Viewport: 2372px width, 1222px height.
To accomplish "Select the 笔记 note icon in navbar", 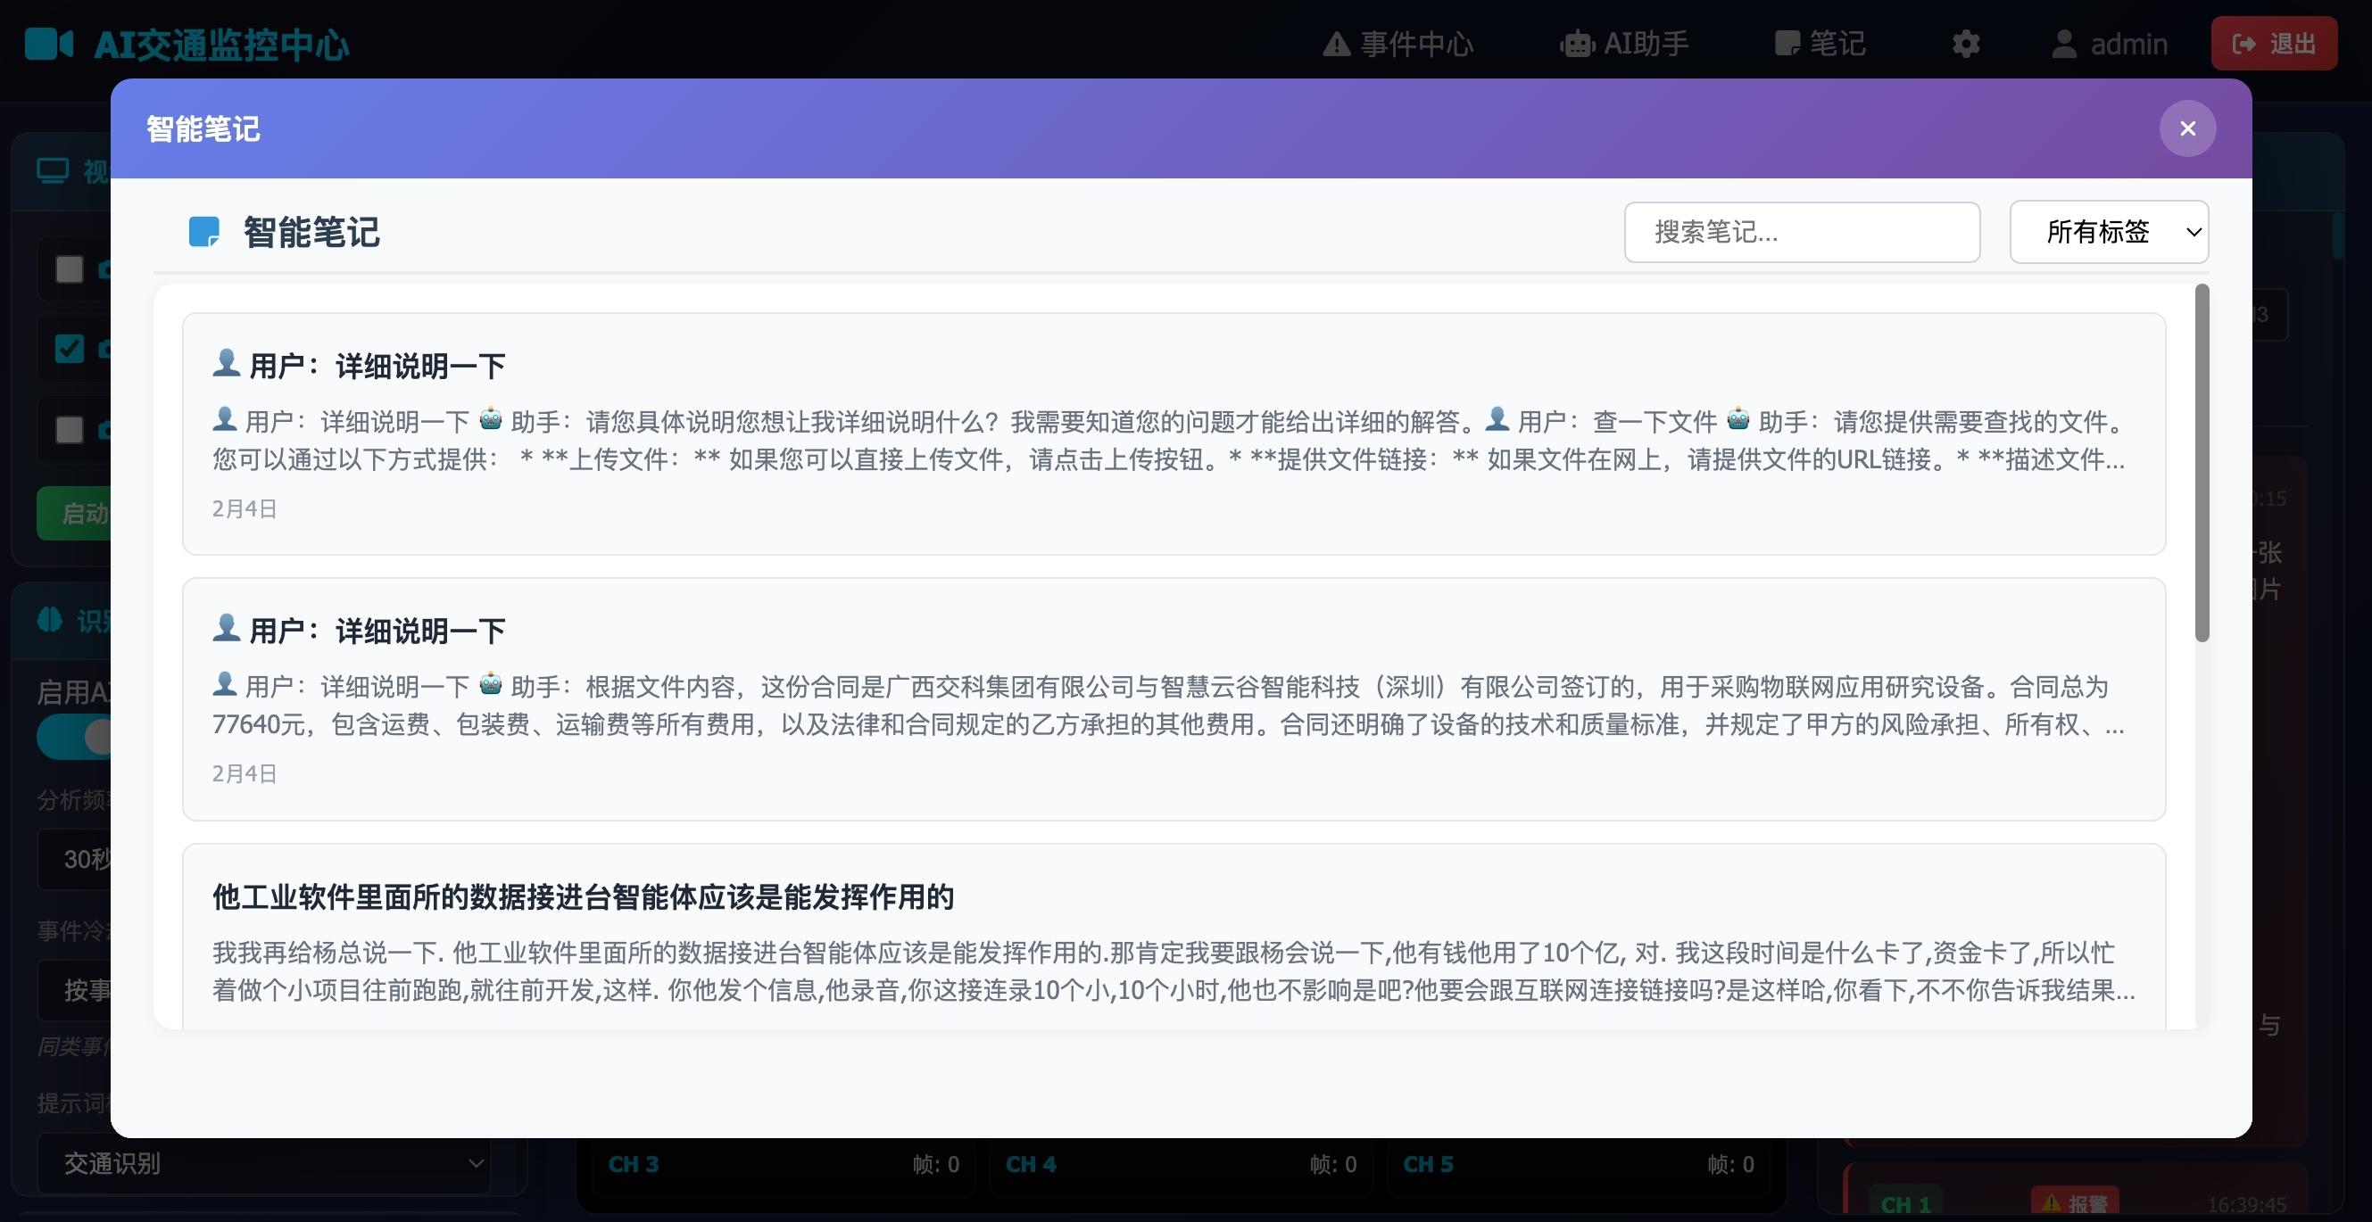I will tap(1787, 42).
